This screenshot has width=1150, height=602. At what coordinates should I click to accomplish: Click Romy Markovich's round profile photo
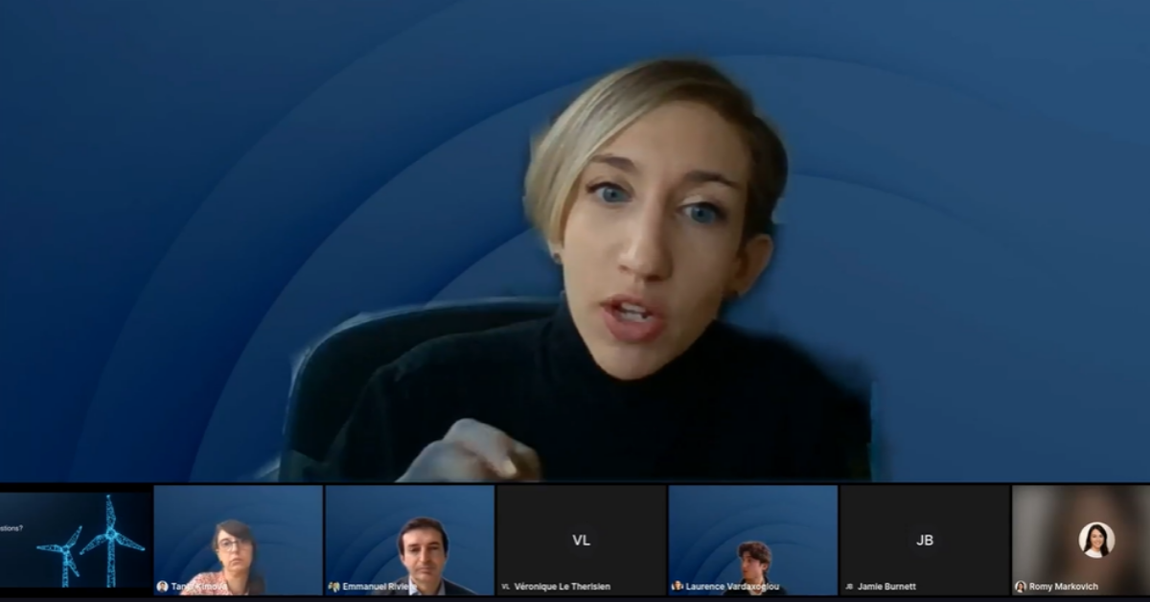coord(1096,540)
